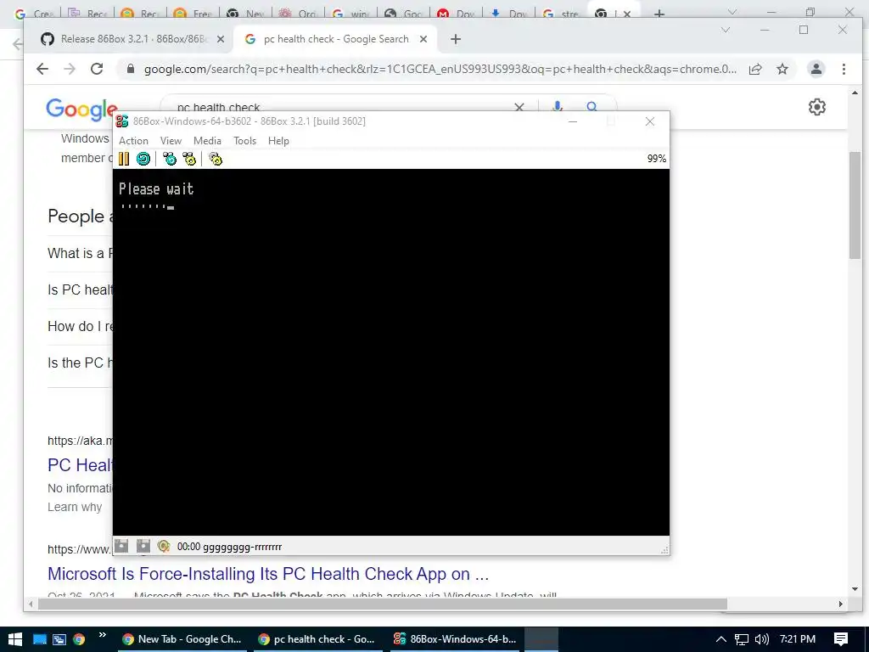Switch to 'New Tab - Google Ch...' taskbar window
This screenshot has height=652, width=869.
coord(182,639)
